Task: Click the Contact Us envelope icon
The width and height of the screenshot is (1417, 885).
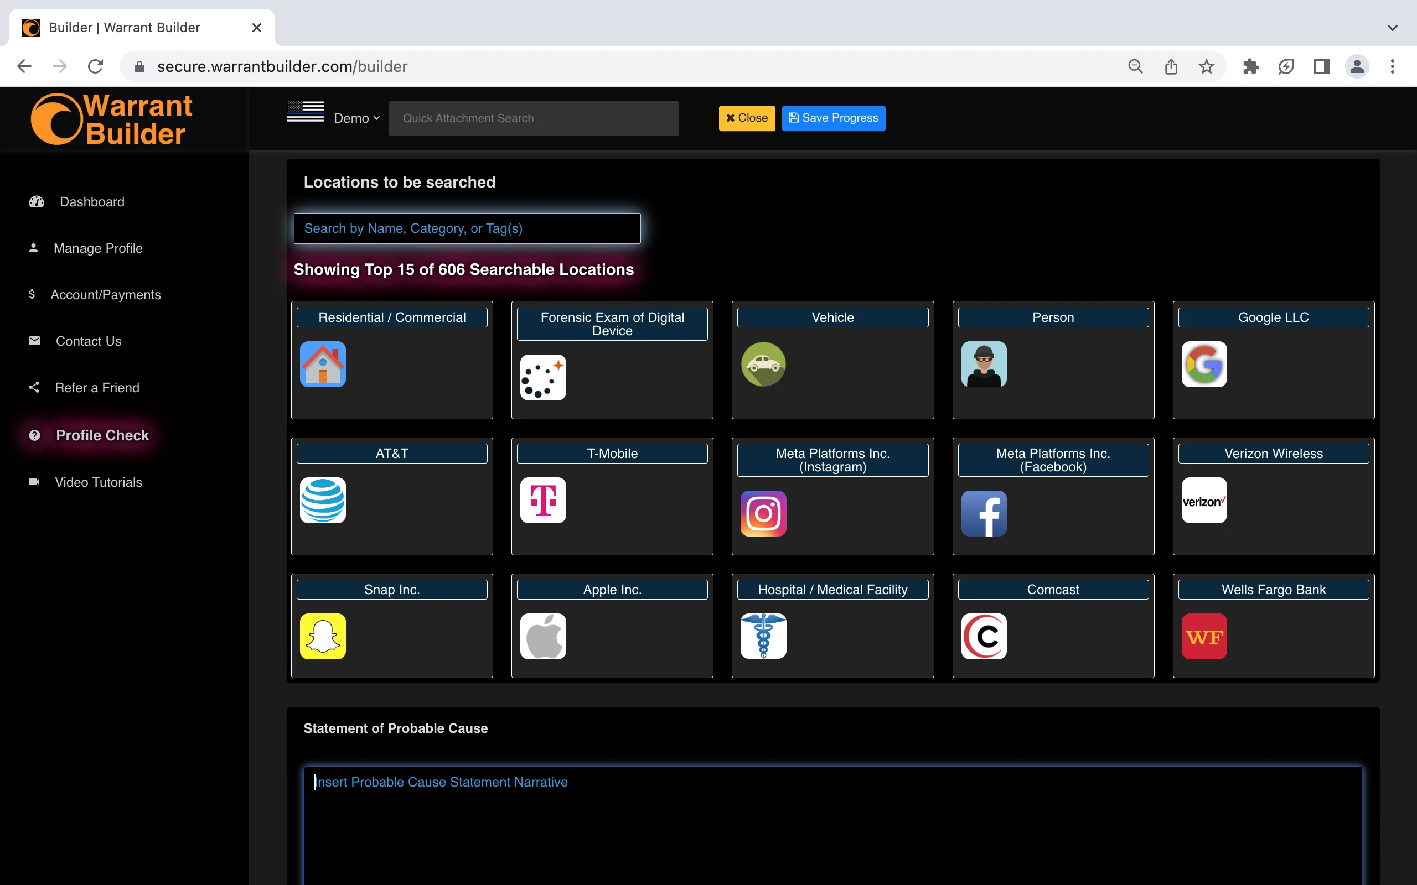Action: [34, 341]
